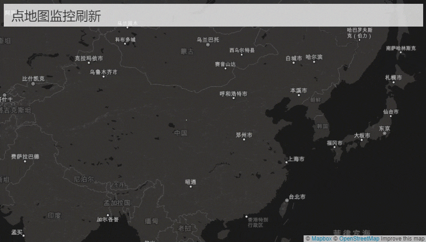Click the 呼和浩特市 city label

coord(233,93)
